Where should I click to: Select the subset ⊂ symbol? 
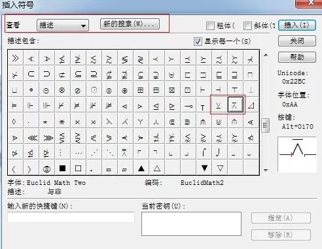(31, 75)
